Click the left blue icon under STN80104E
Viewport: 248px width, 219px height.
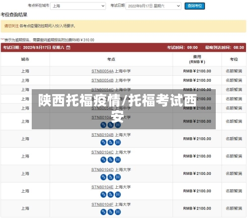tap(103, 195)
